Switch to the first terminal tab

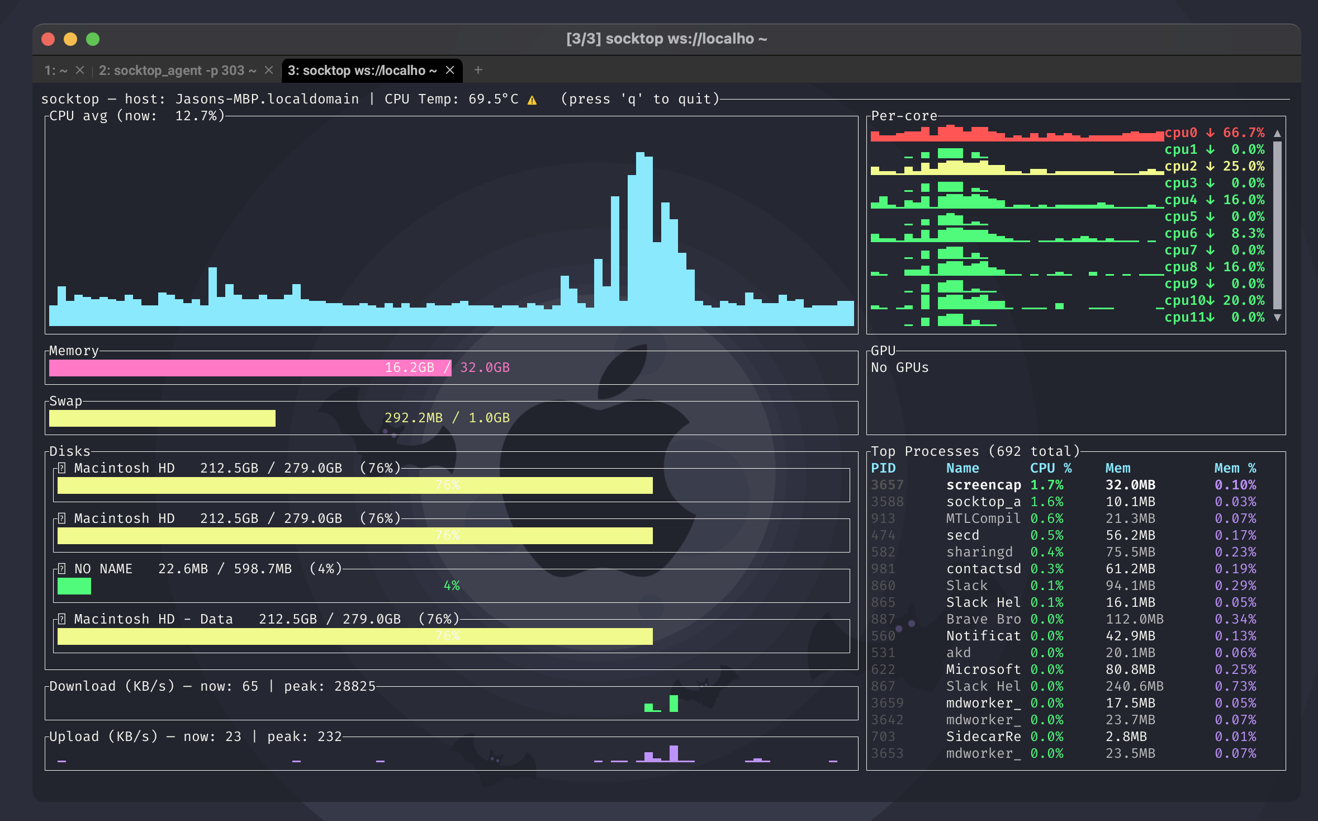[56, 70]
